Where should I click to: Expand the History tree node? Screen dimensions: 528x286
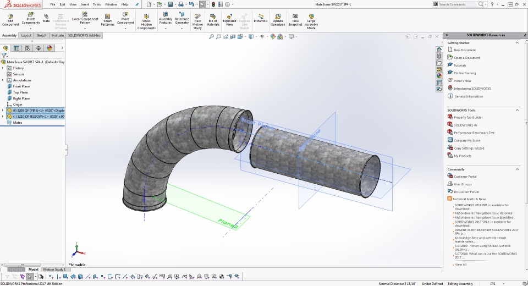coord(3,68)
